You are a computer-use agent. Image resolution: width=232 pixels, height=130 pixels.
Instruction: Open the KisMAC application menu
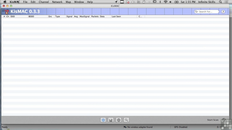(x=15, y=2)
